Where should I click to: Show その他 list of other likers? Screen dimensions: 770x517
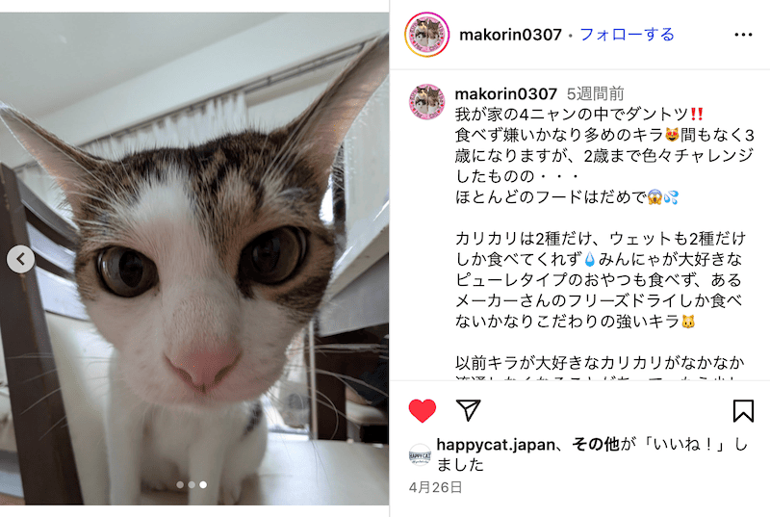[595, 445]
